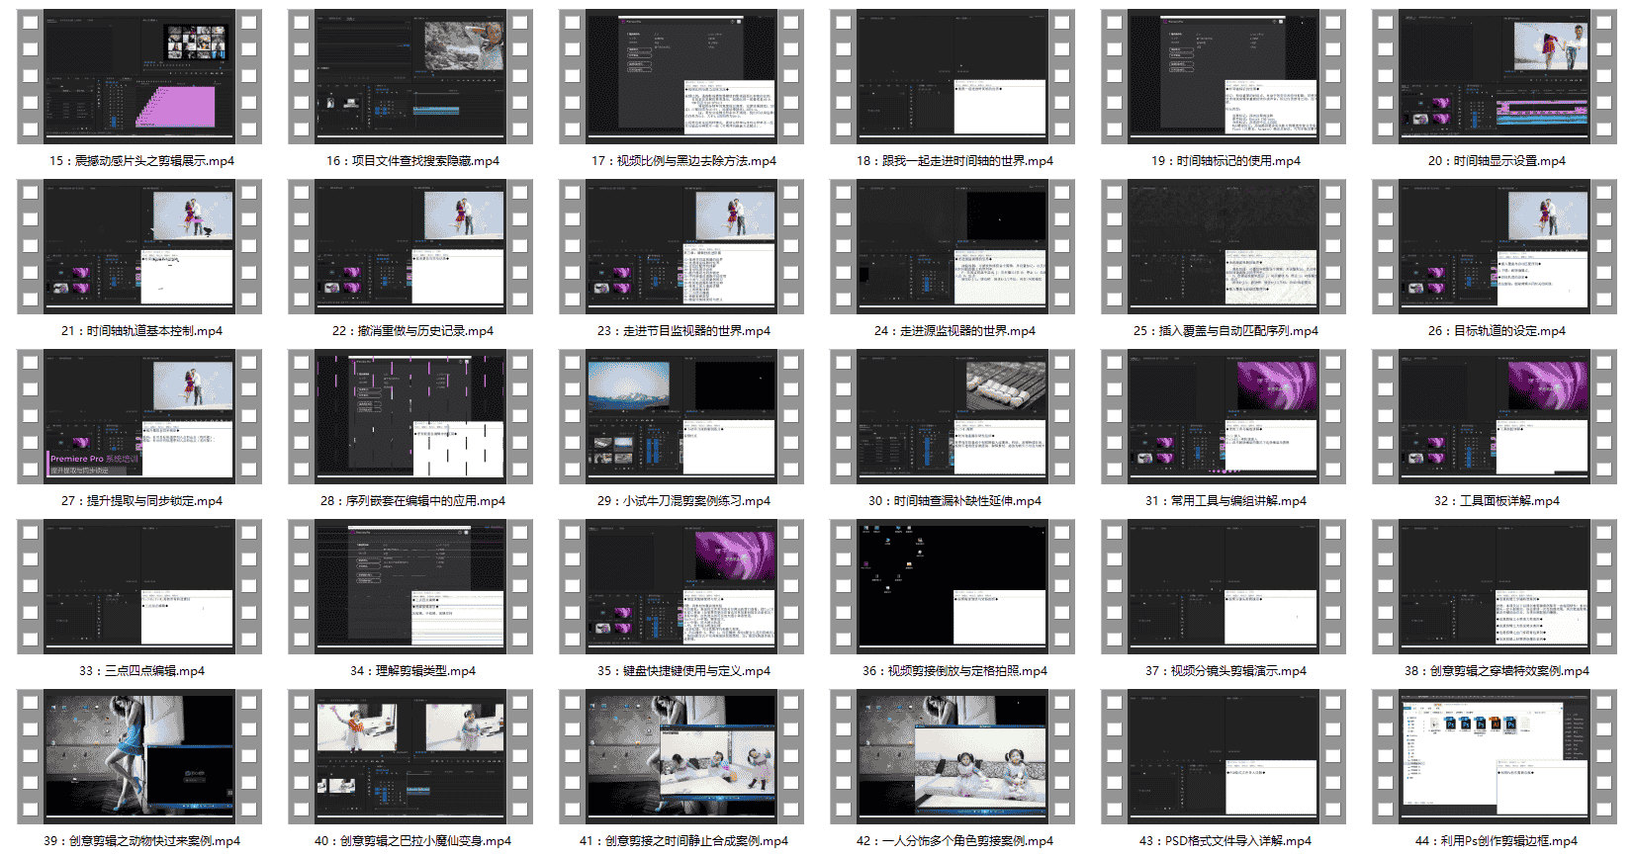Click the file name "16：项目文件查找搜索隐藏.mp4"
The width and height of the screenshot is (1633, 856).
coord(413,161)
